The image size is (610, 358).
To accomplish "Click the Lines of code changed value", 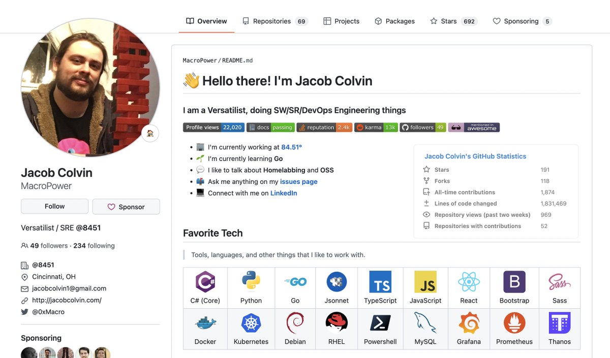I will pyautogui.click(x=554, y=204).
